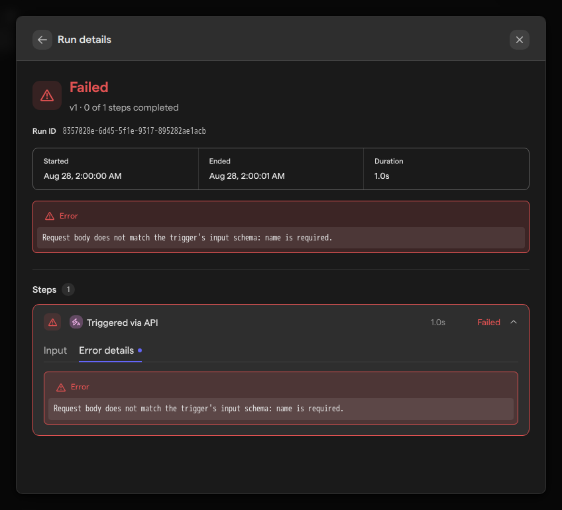Collapse the Triggered via API step

pyautogui.click(x=514, y=323)
